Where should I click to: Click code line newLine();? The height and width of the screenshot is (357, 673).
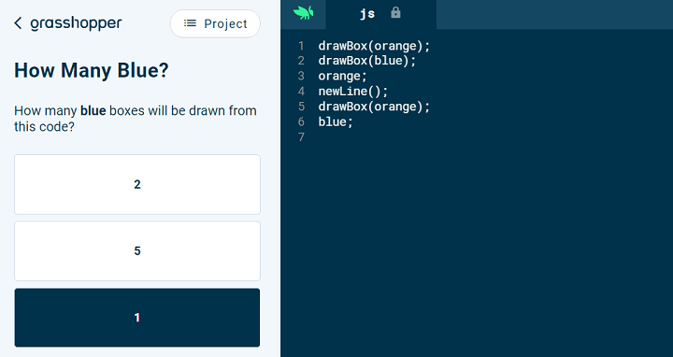[352, 91]
